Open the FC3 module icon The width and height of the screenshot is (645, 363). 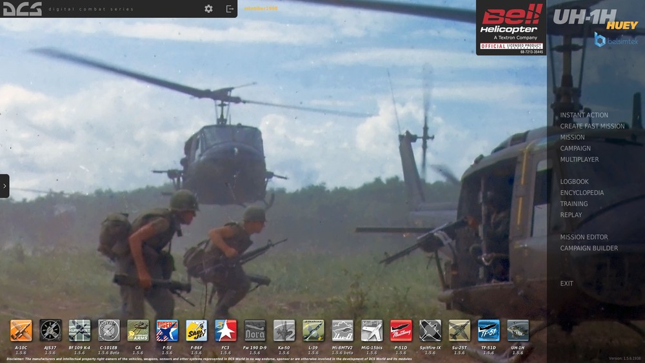(x=225, y=331)
